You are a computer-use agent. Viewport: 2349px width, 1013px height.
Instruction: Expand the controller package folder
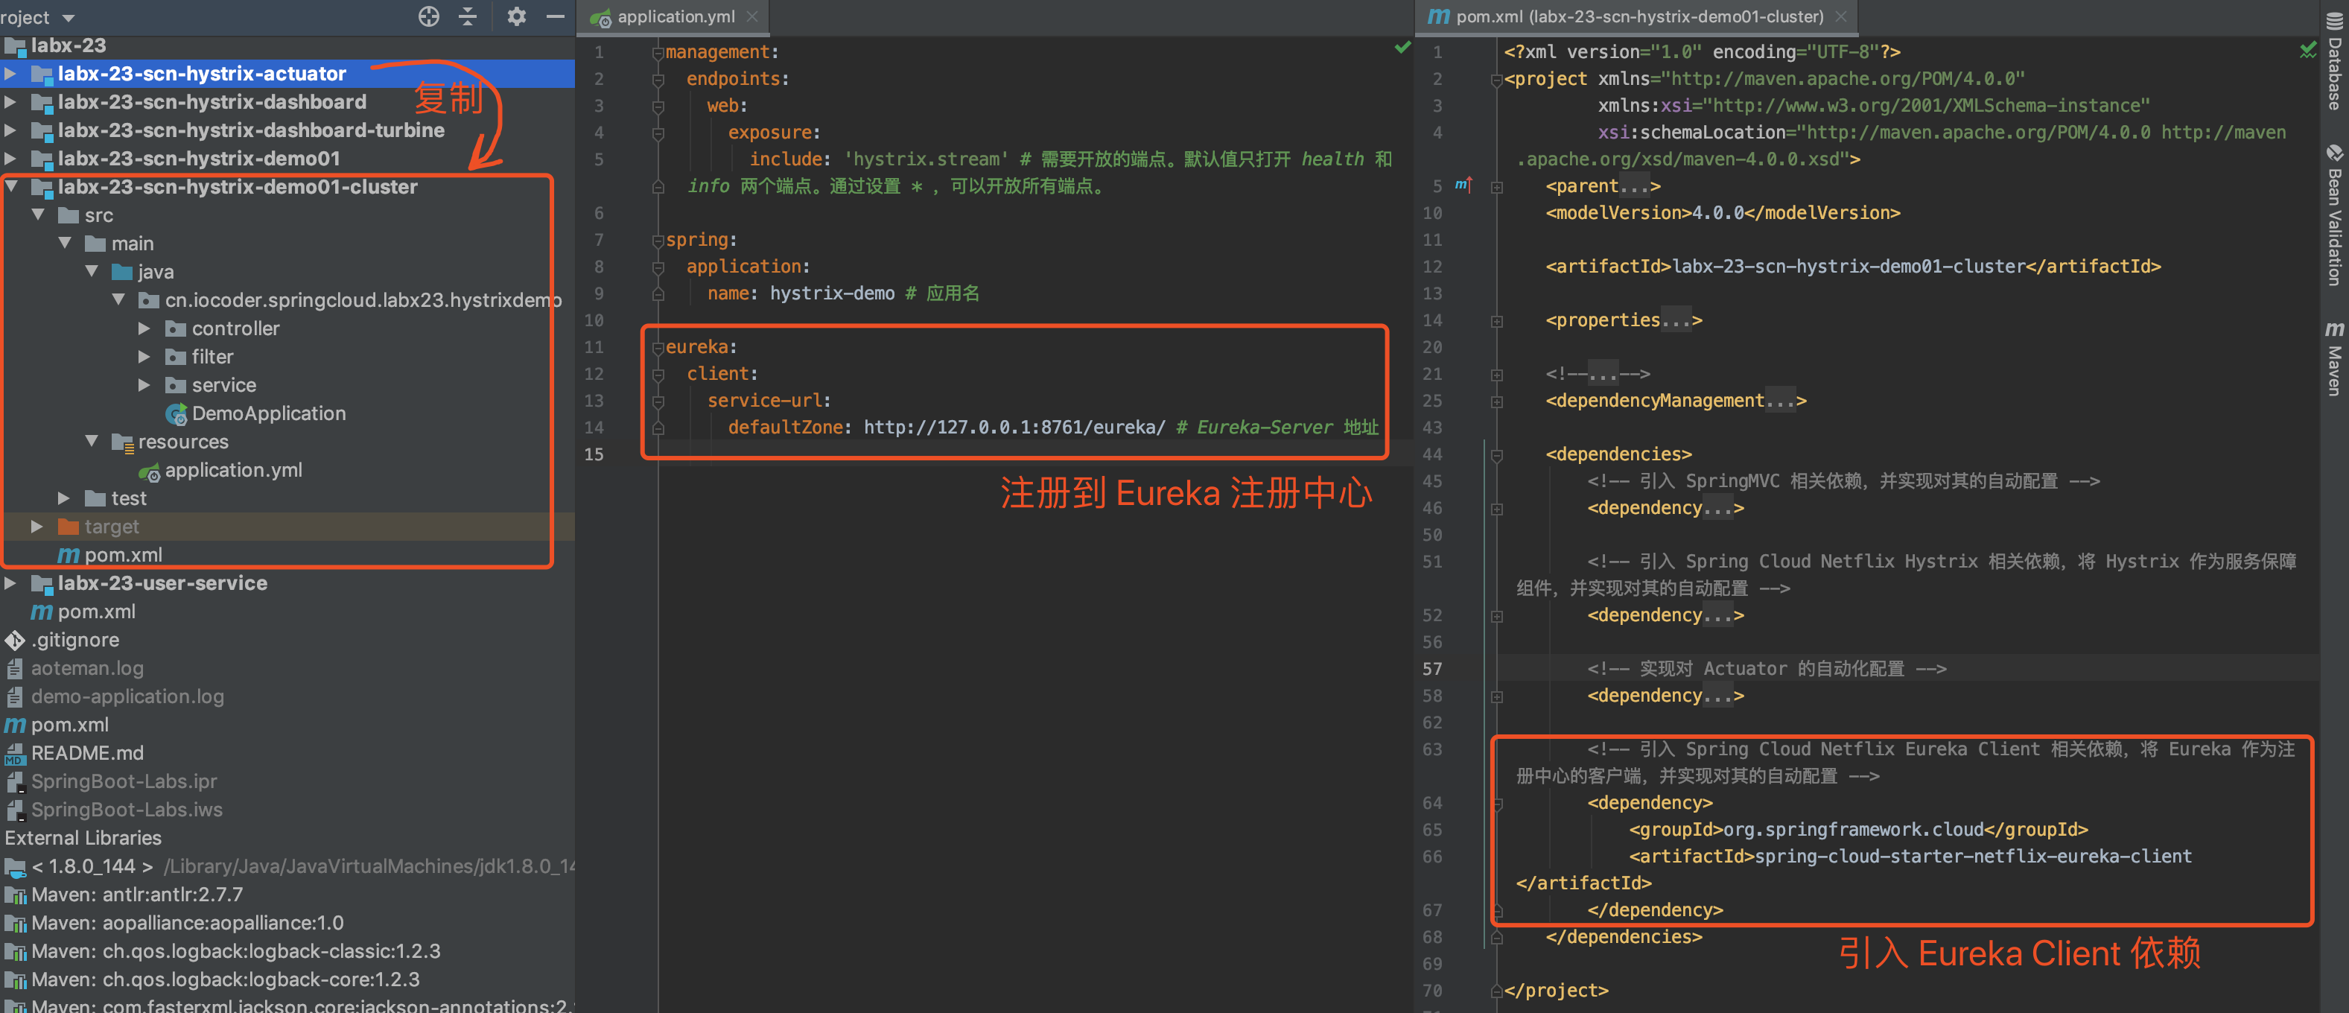(x=144, y=328)
